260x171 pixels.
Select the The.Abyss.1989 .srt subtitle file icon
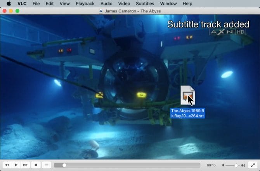tap(187, 95)
